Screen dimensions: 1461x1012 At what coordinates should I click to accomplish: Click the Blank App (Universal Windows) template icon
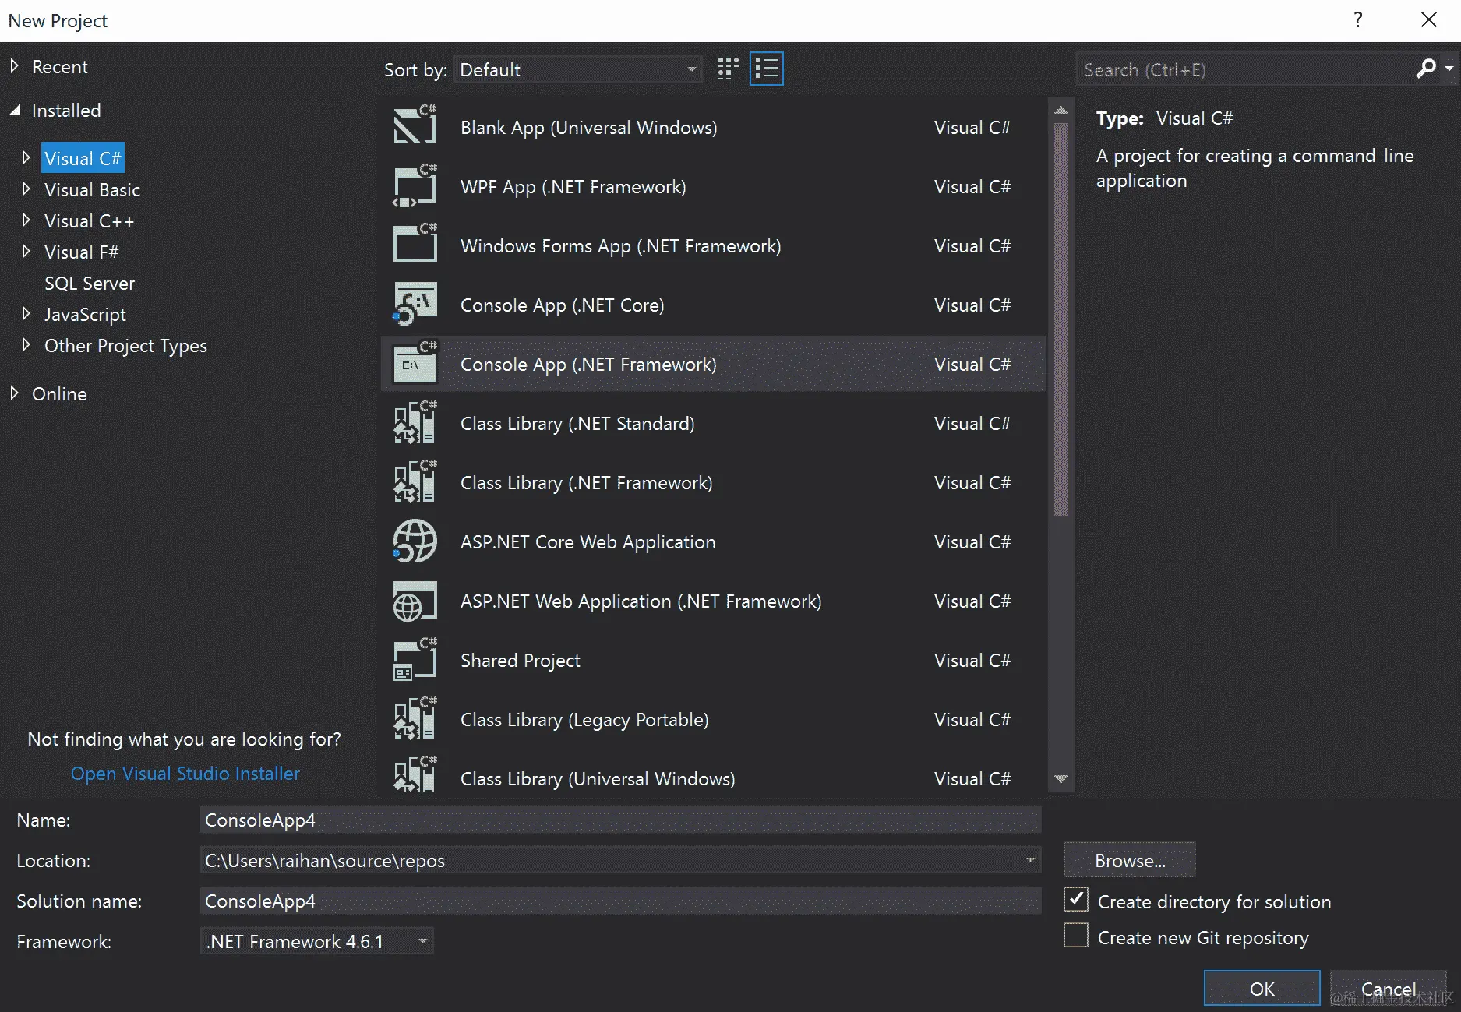tap(415, 125)
